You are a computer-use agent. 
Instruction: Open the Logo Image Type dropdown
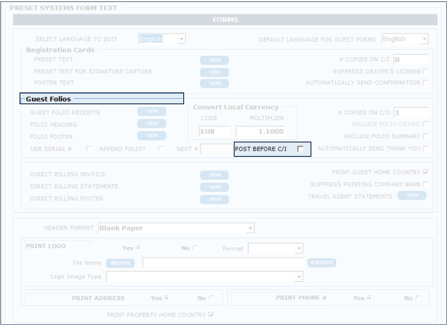point(299,277)
